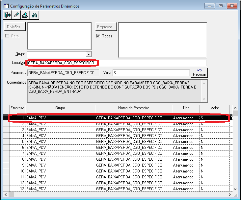Screen dimensions: 241x200
Task: Open the Grupo dropdown list
Action: [x=89, y=54]
